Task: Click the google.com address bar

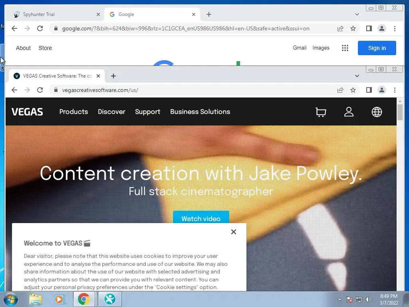Action: pyautogui.click(x=193, y=28)
